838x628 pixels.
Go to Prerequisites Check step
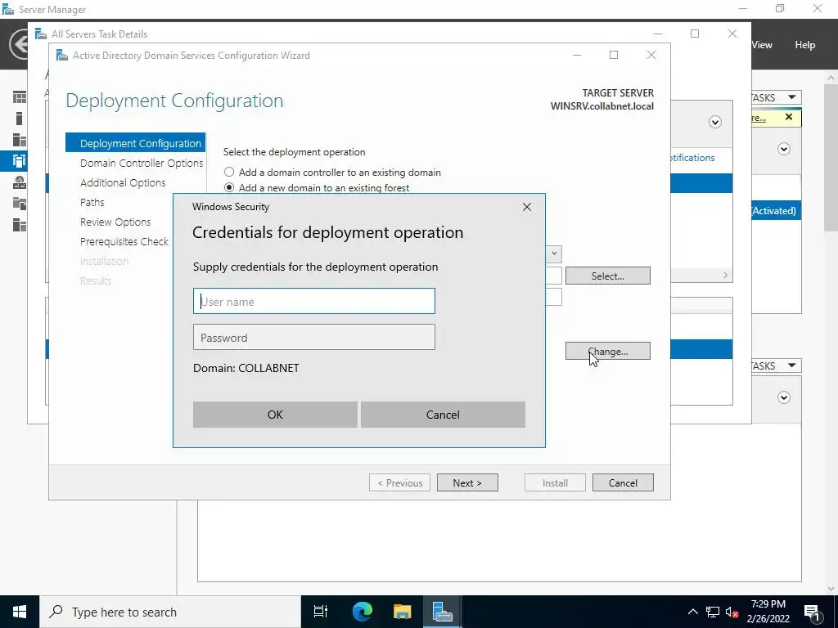point(124,241)
